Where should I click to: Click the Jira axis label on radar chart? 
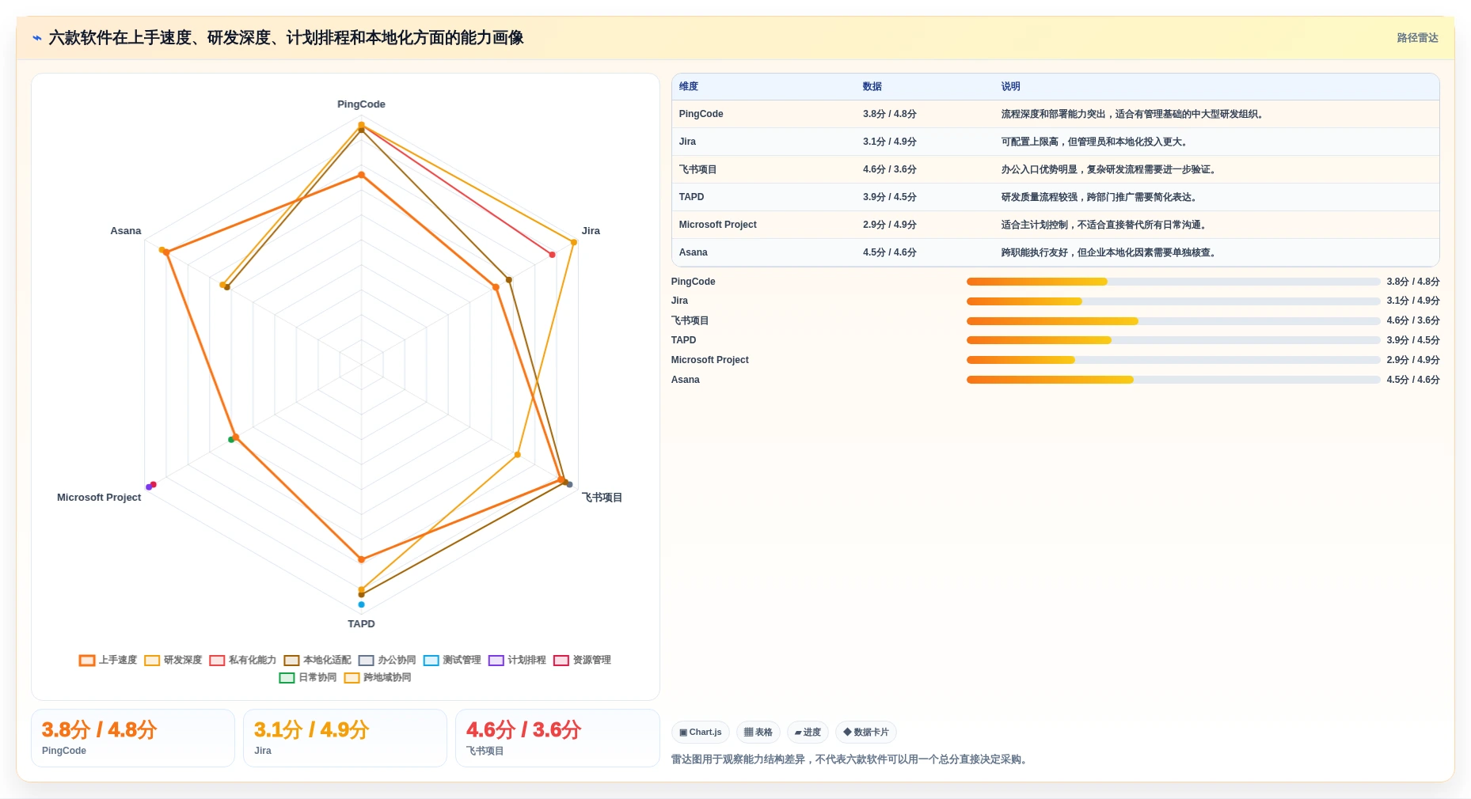click(x=591, y=231)
